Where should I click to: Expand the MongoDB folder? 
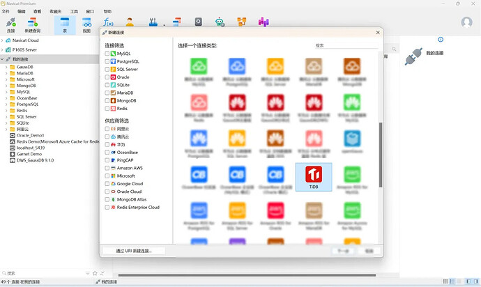6,86
